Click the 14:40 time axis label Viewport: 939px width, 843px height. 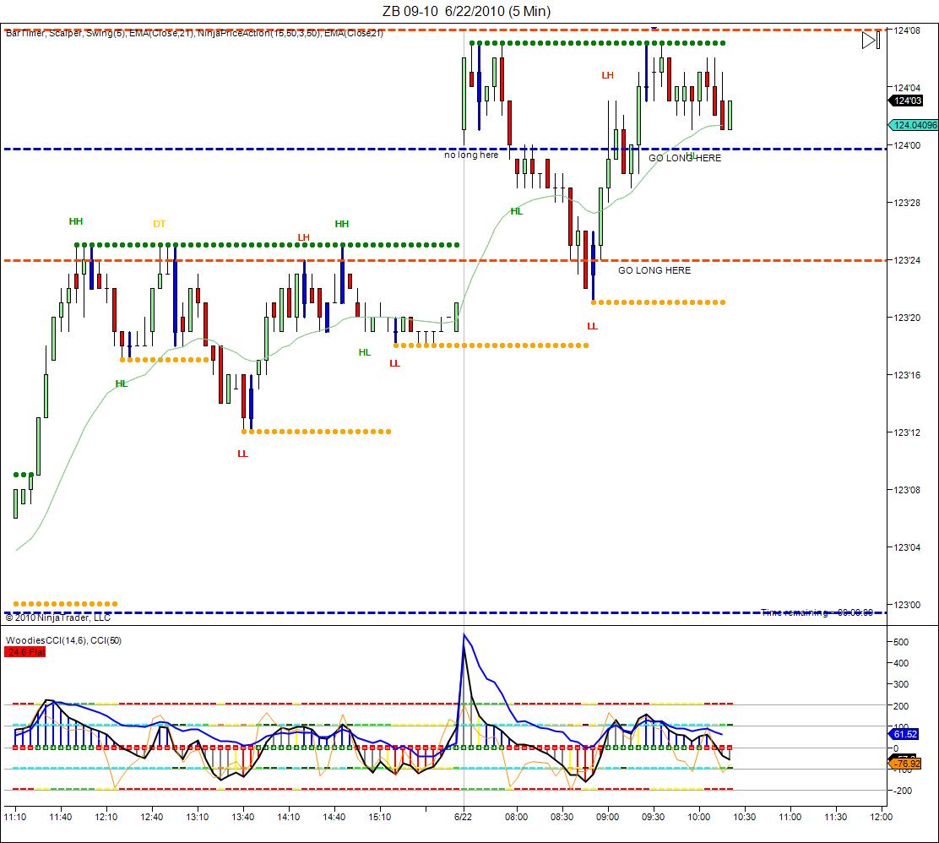pyautogui.click(x=334, y=817)
